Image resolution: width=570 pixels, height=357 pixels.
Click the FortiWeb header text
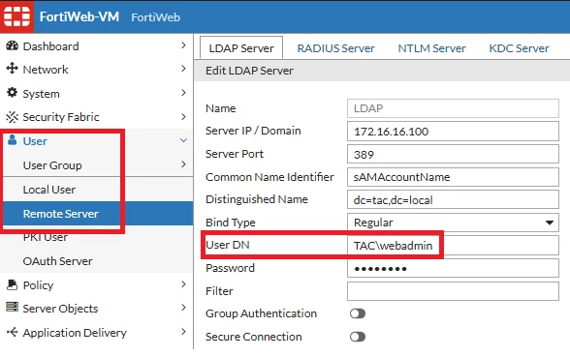coord(155,17)
